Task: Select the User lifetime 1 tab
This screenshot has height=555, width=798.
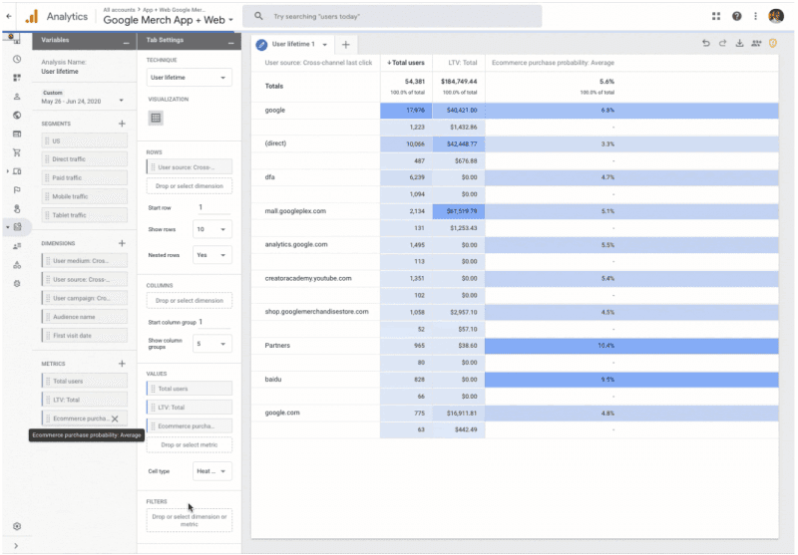Action: pyautogui.click(x=292, y=44)
